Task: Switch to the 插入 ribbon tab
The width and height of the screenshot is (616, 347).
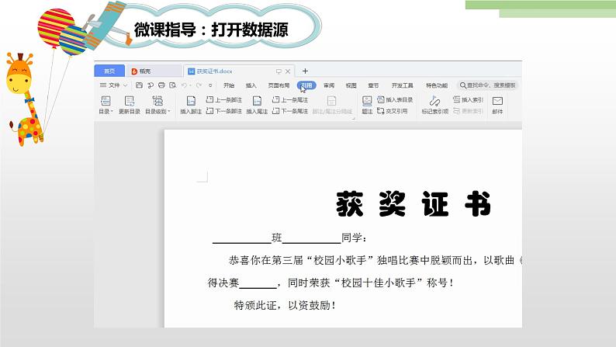Action: [251, 85]
